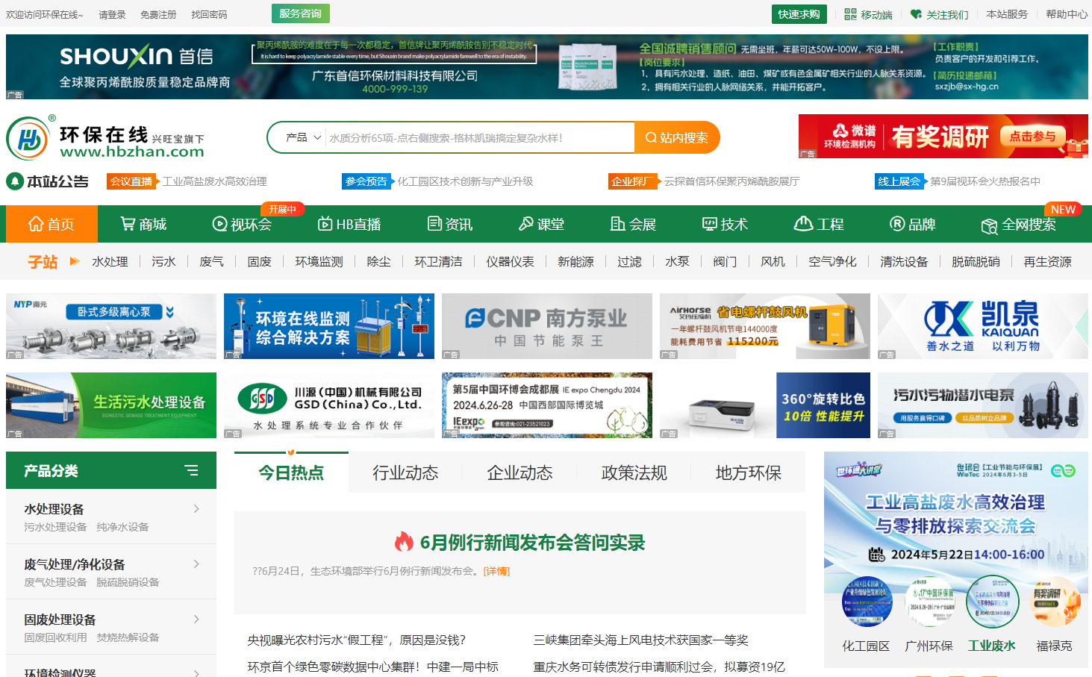
Task: Open 环境监测 subsite link
Action: click(319, 261)
